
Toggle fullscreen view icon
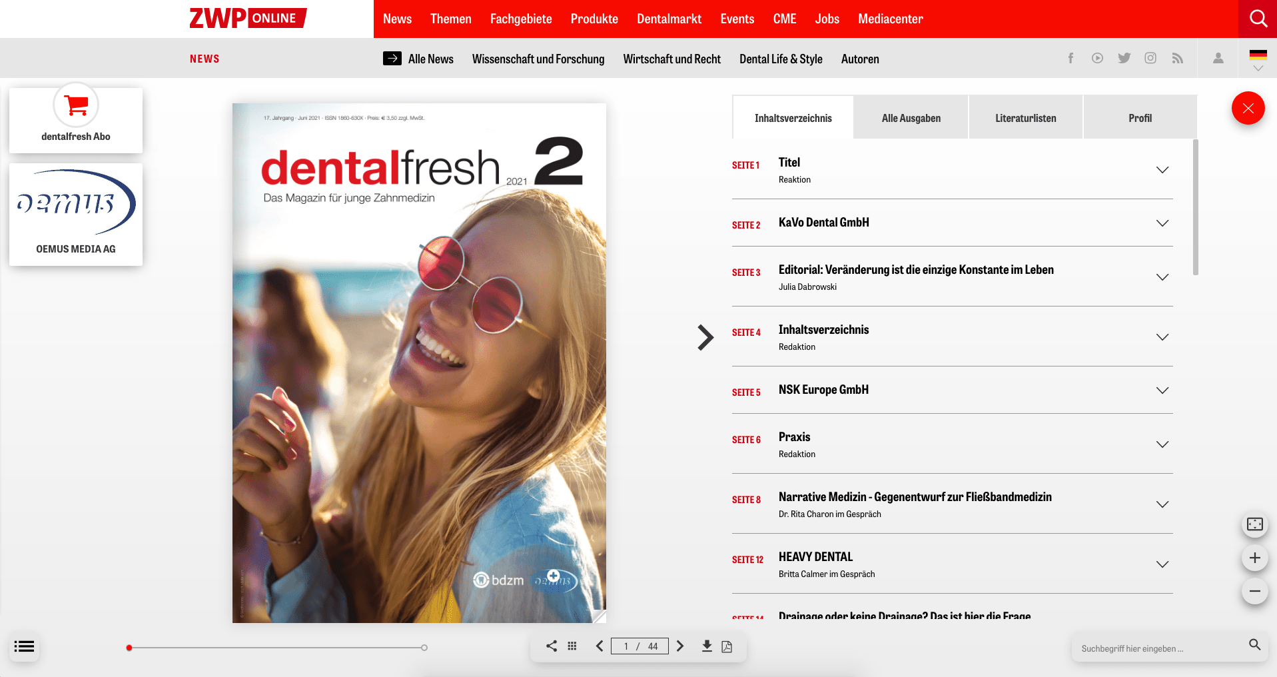[x=1255, y=524]
